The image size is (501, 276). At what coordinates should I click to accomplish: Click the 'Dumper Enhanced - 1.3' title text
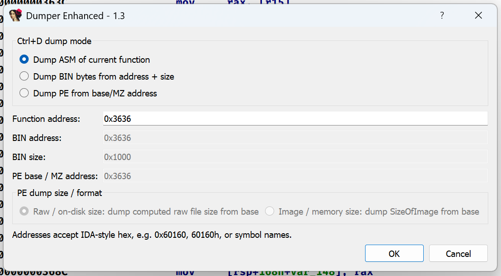[x=75, y=15]
